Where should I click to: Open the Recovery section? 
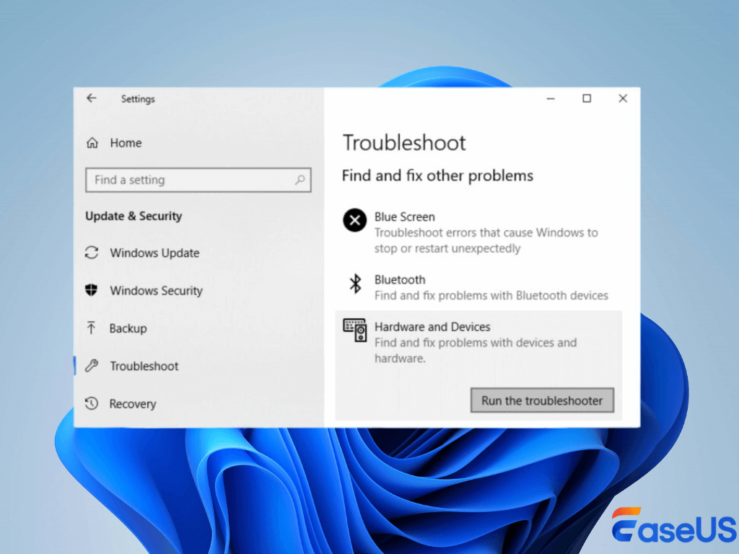pyautogui.click(x=133, y=404)
